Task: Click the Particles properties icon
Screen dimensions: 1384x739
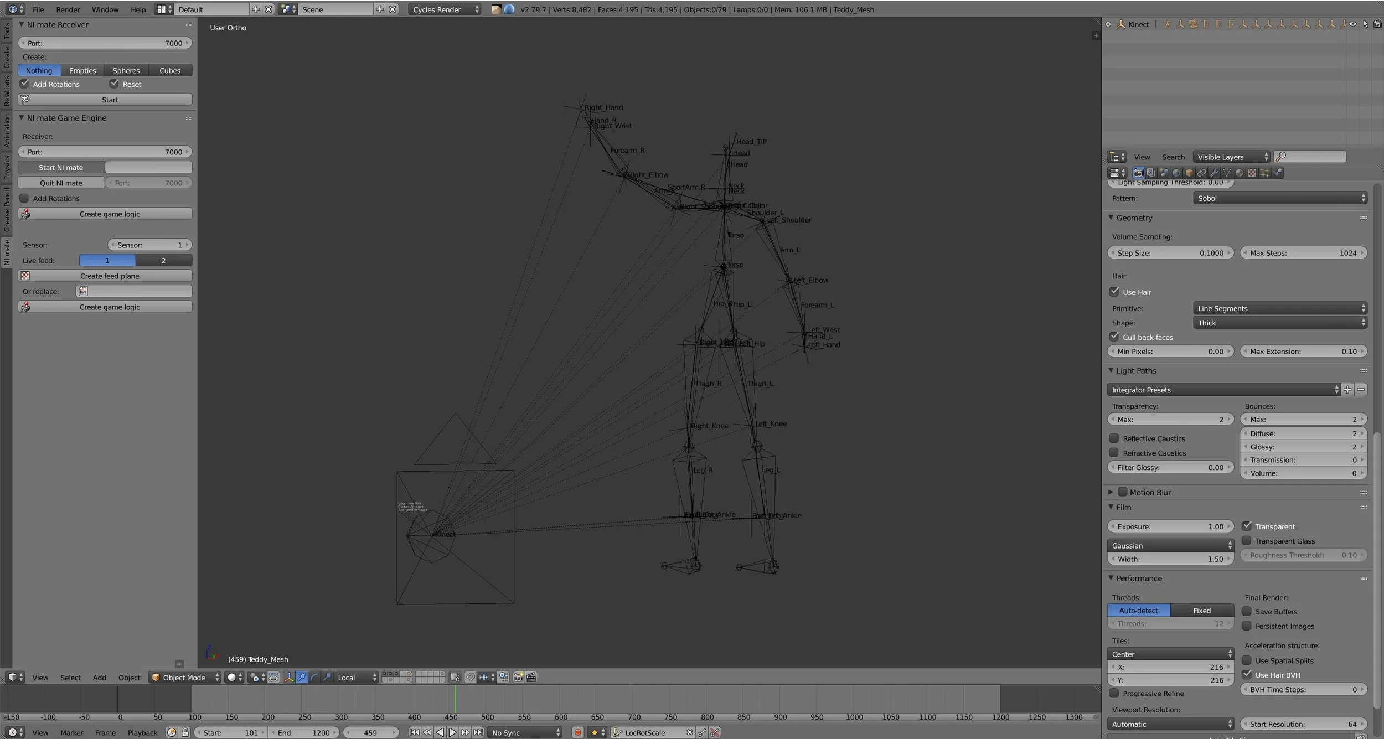Action: coord(1265,173)
